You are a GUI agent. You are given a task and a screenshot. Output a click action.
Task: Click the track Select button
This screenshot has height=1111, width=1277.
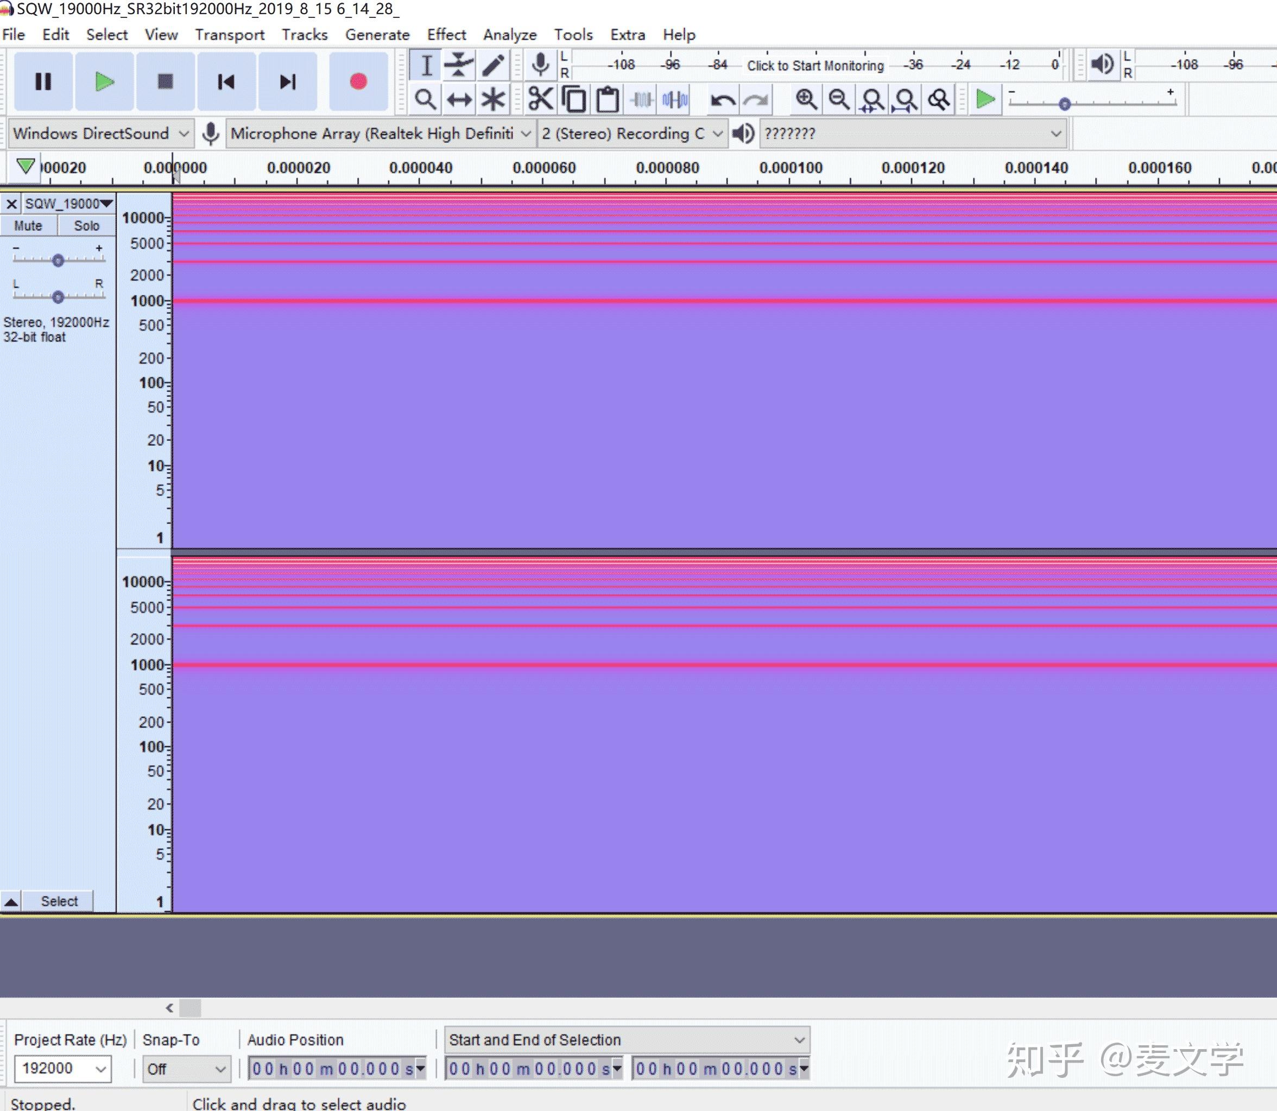coord(59,901)
